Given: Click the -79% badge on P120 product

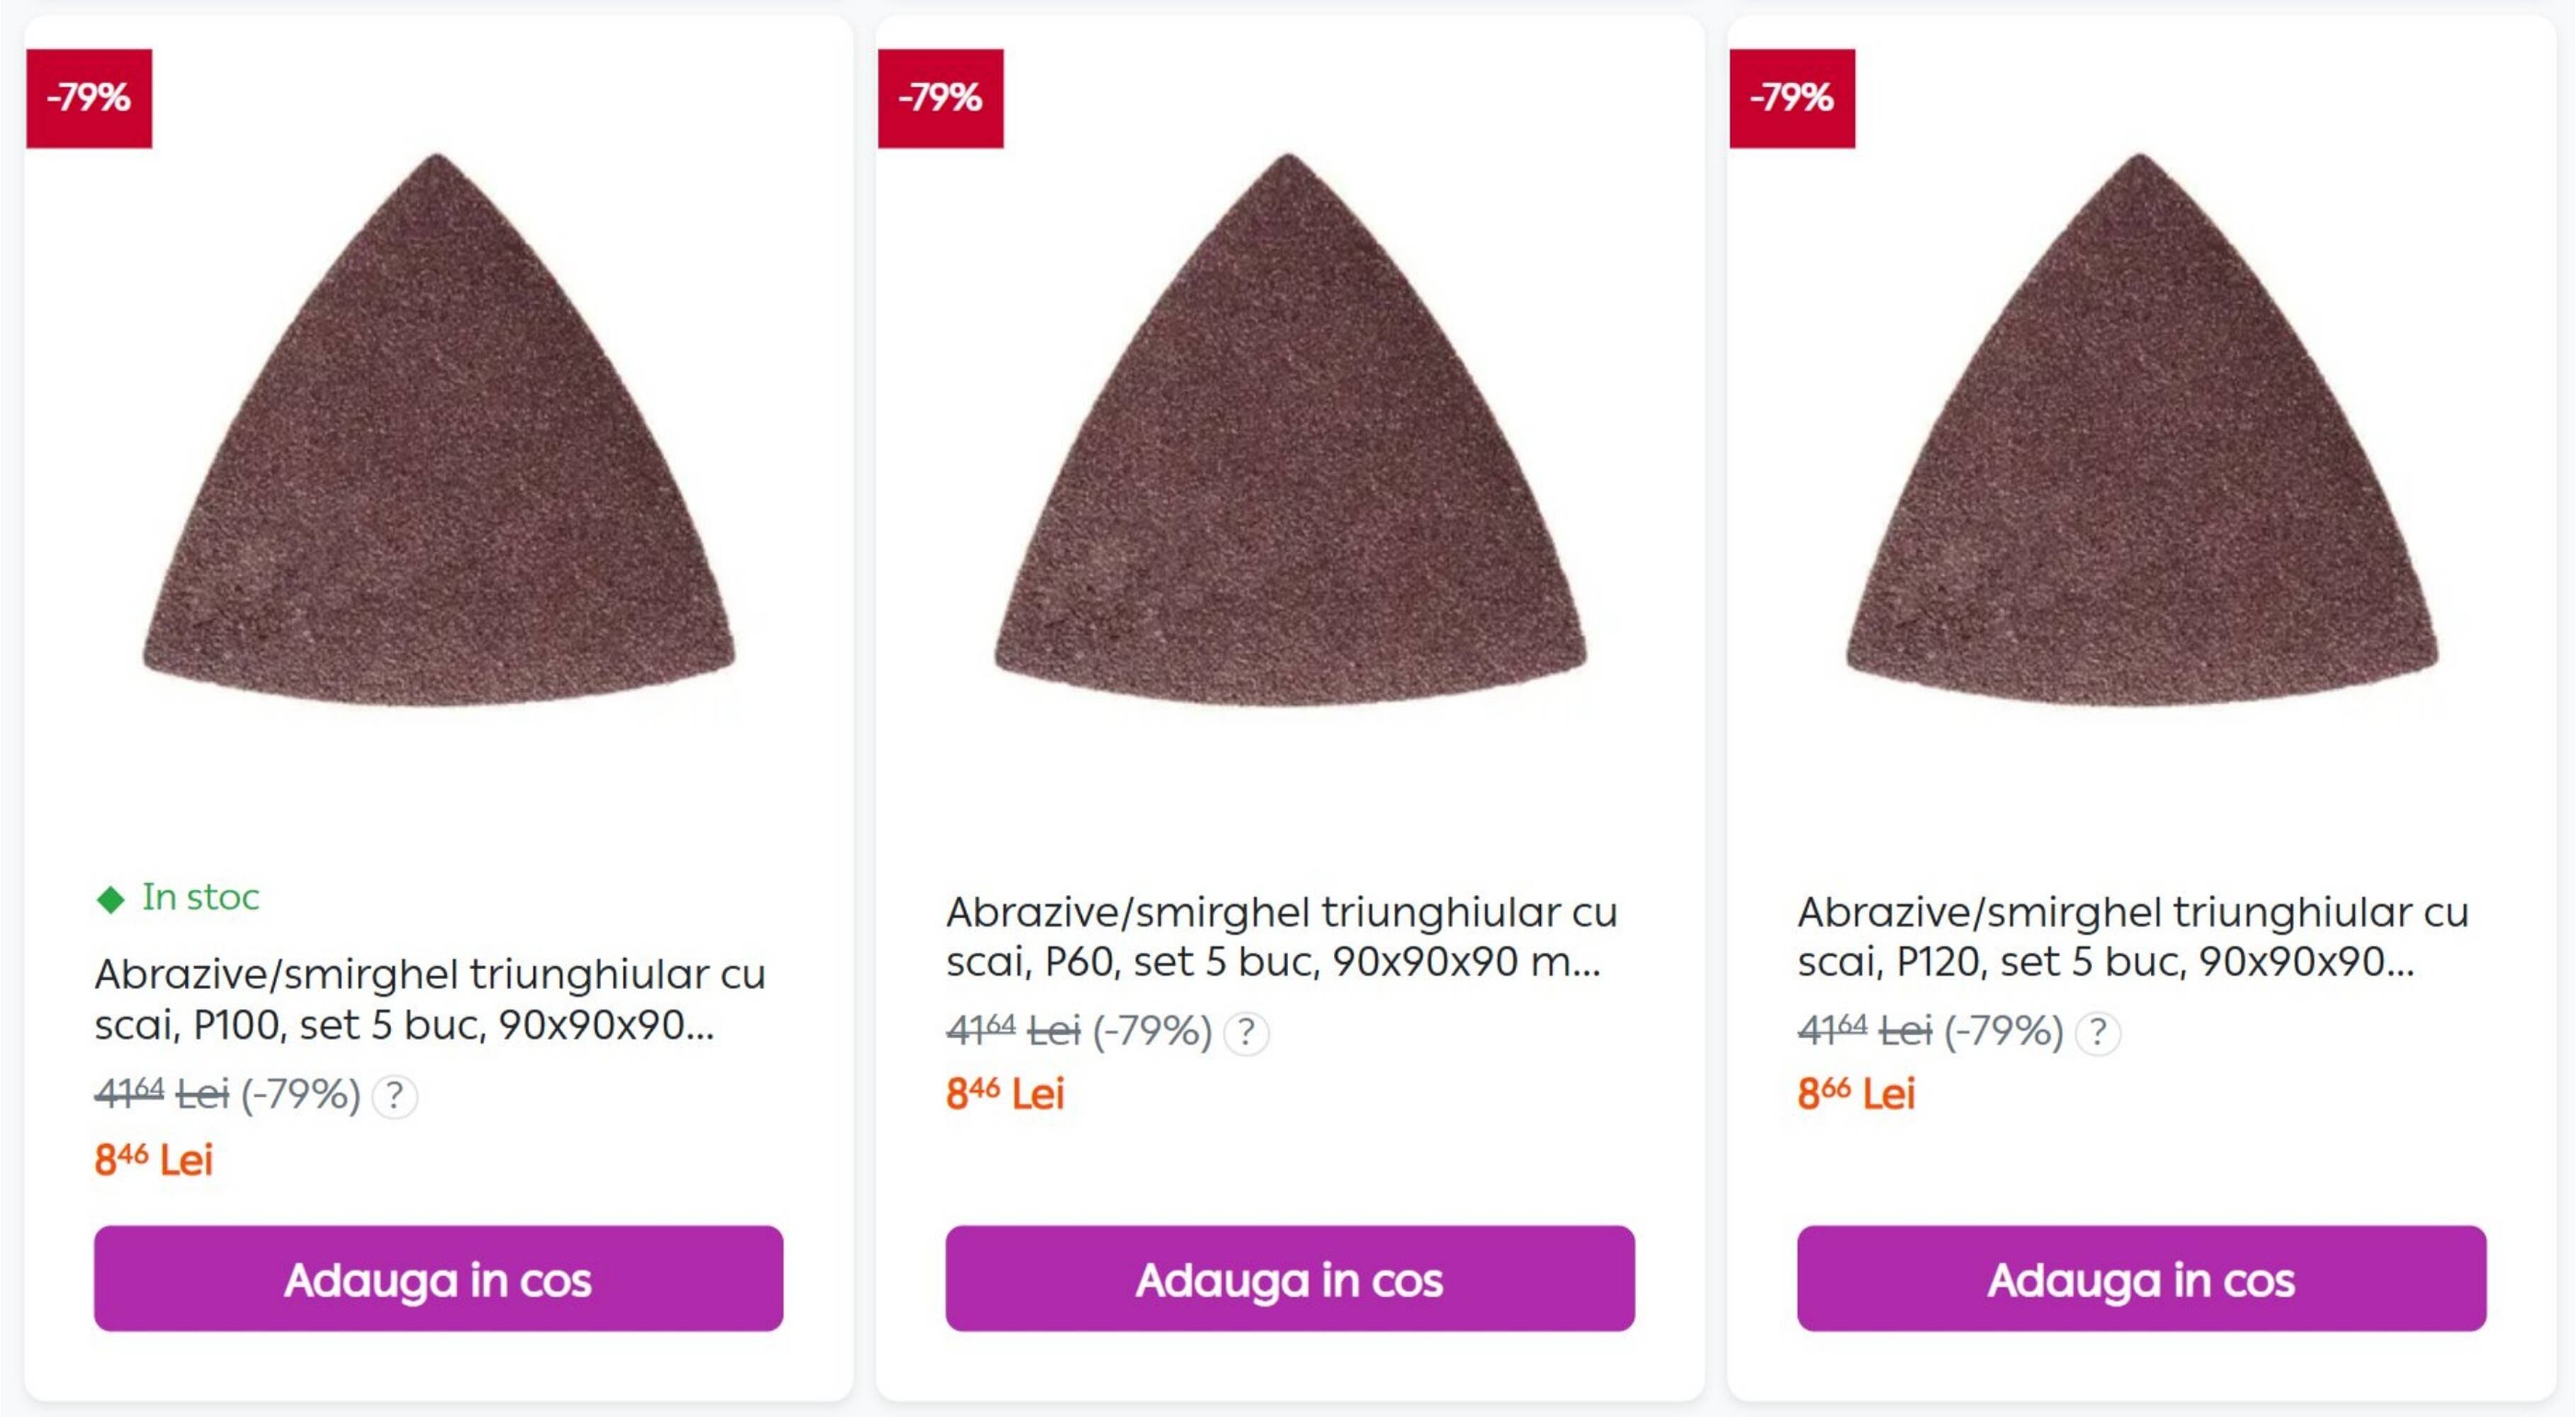Looking at the screenshot, I should [1792, 98].
